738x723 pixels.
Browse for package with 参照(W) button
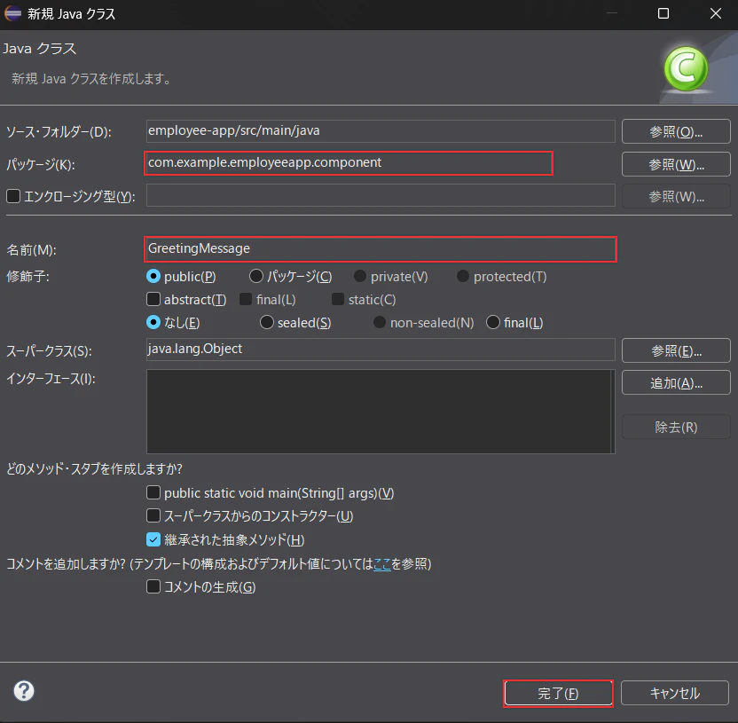(676, 164)
